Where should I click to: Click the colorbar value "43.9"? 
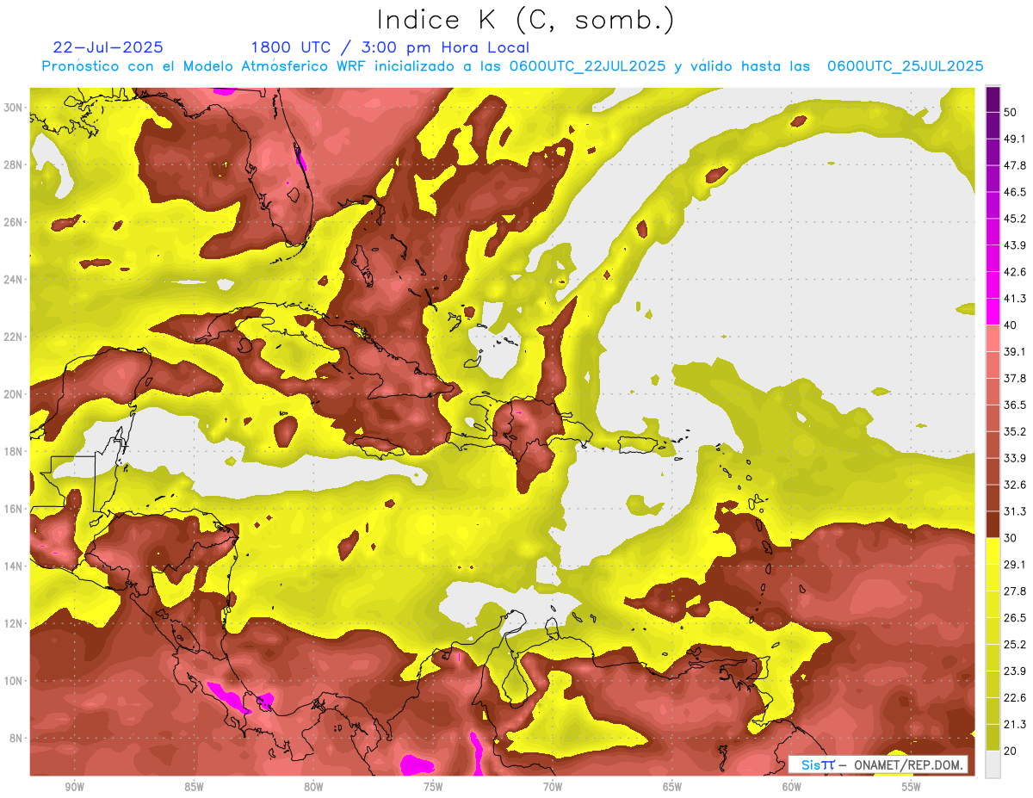[1015, 245]
